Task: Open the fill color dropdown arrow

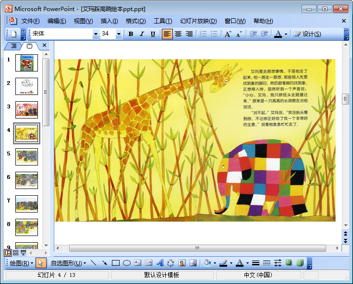Action: click(215, 263)
